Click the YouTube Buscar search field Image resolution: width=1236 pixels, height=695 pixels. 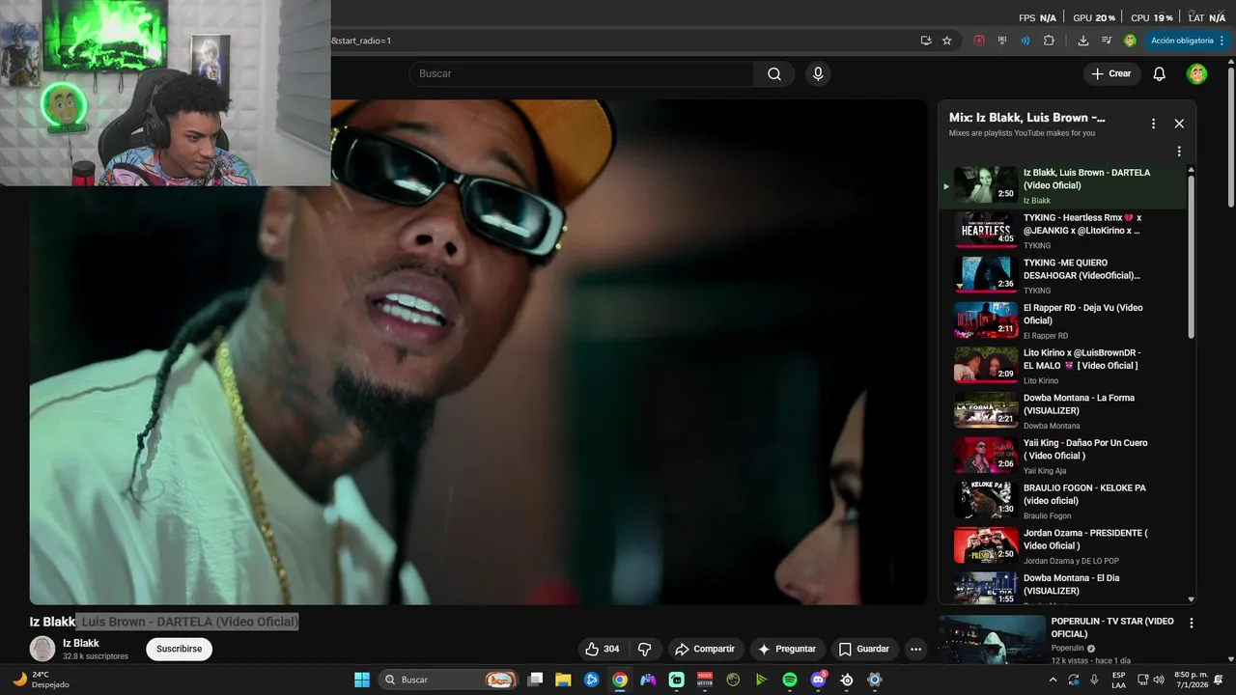coord(581,74)
